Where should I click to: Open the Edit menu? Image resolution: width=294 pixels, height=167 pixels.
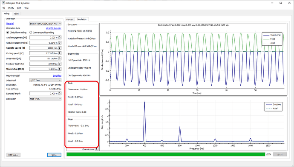tap(19, 8)
